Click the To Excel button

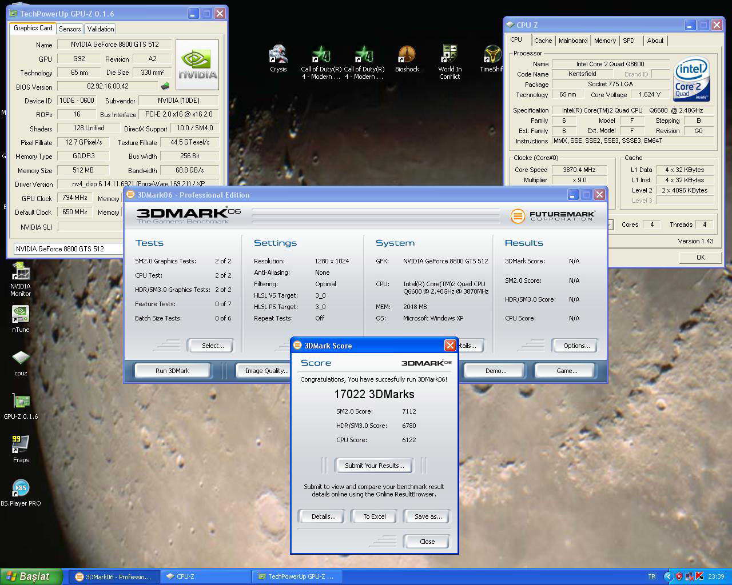375,516
